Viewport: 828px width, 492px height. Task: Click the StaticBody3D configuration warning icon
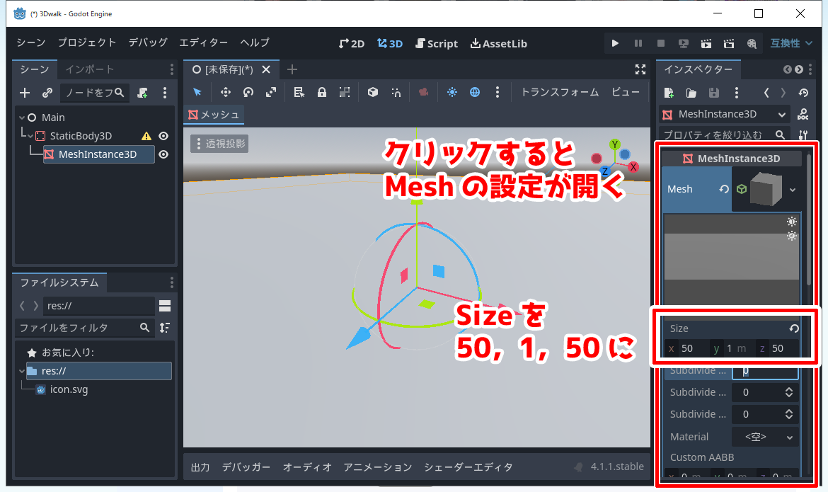point(146,136)
